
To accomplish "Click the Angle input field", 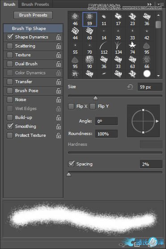I will pos(106,121).
